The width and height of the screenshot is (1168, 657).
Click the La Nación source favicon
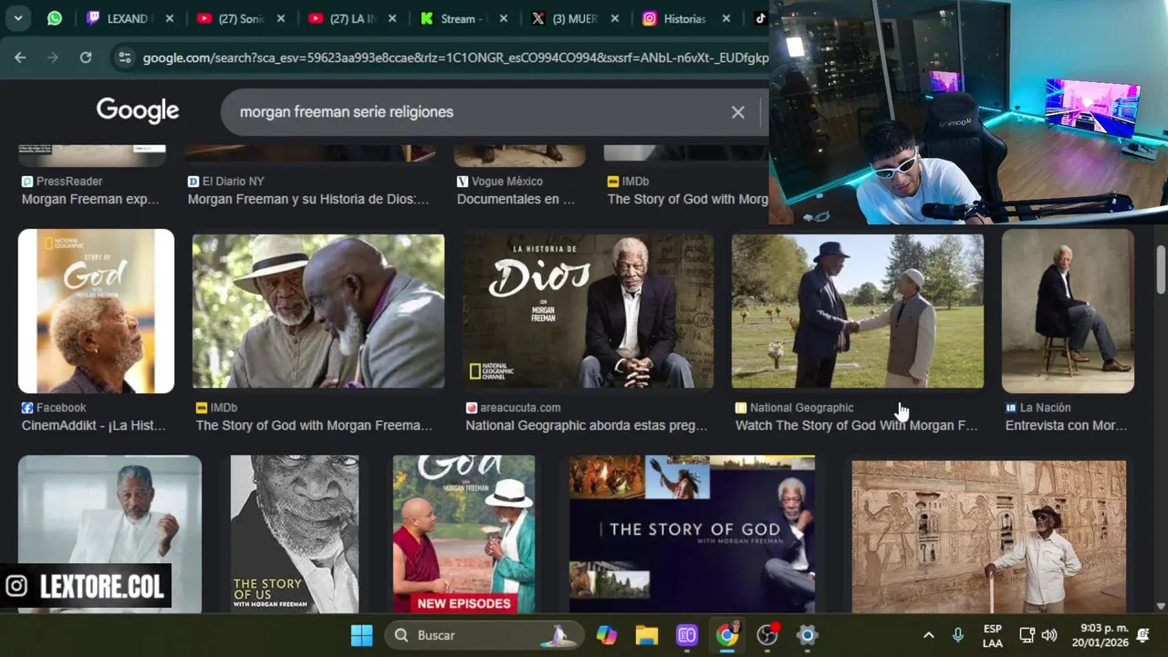pos(1011,408)
